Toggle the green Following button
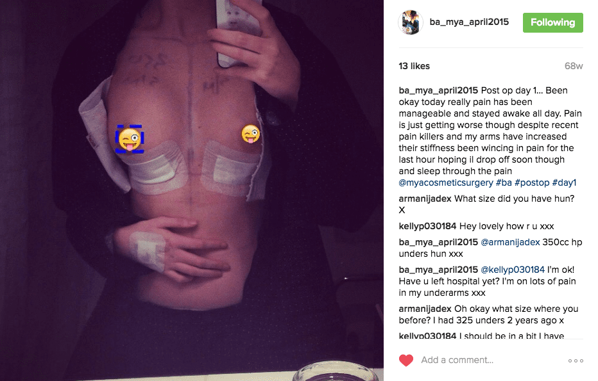 (552, 22)
